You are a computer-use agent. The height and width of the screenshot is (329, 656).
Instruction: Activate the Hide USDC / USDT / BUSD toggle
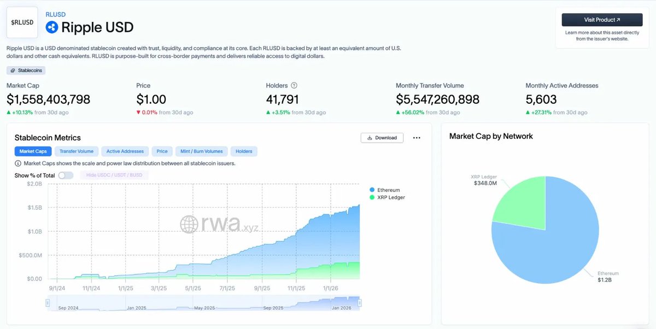coord(115,175)
